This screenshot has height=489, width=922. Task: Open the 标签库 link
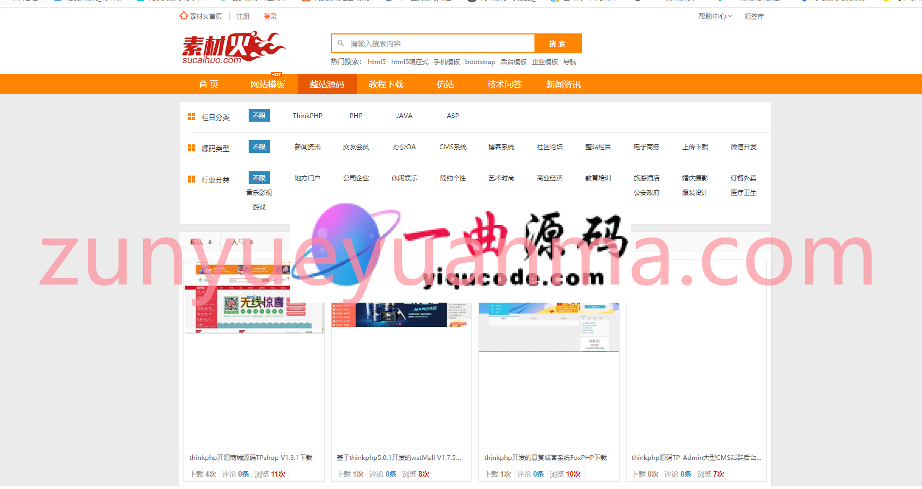pos(754,16)
